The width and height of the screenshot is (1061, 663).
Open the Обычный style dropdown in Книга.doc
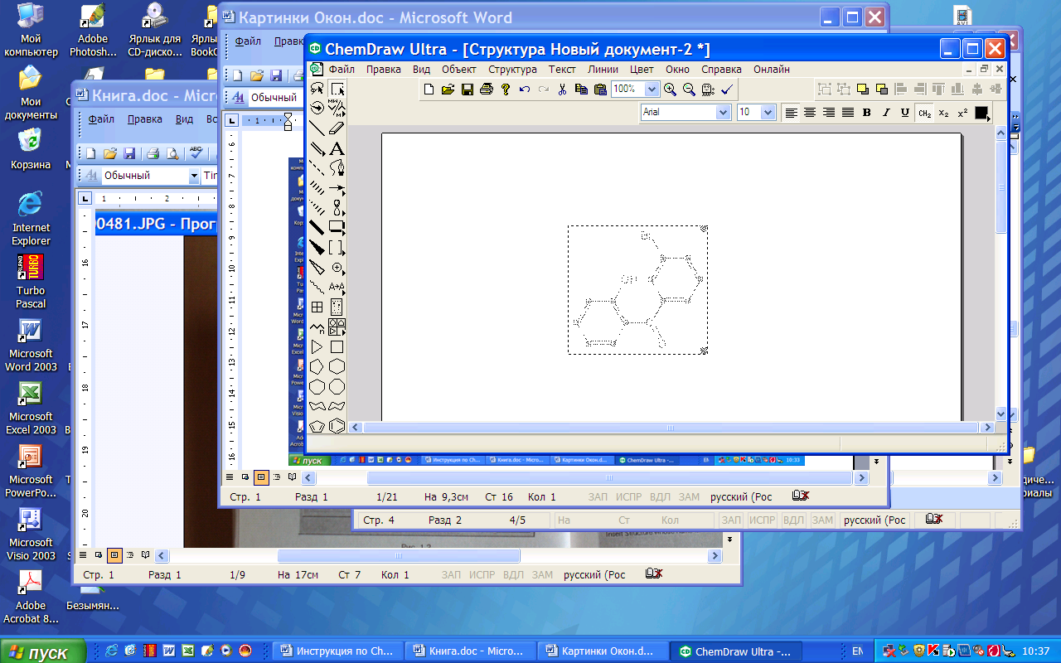(x=194, y=176)
